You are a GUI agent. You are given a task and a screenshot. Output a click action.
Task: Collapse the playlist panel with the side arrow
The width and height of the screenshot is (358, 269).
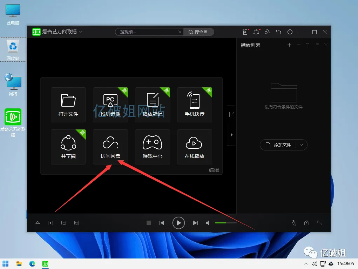click(x=231, y=135)
